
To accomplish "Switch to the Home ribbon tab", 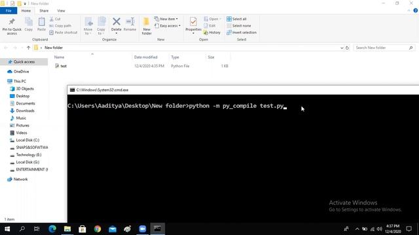I will click(26, 10).
